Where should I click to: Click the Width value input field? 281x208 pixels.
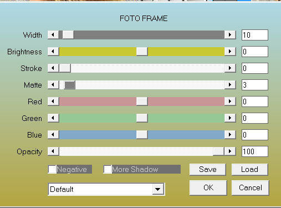255,35
